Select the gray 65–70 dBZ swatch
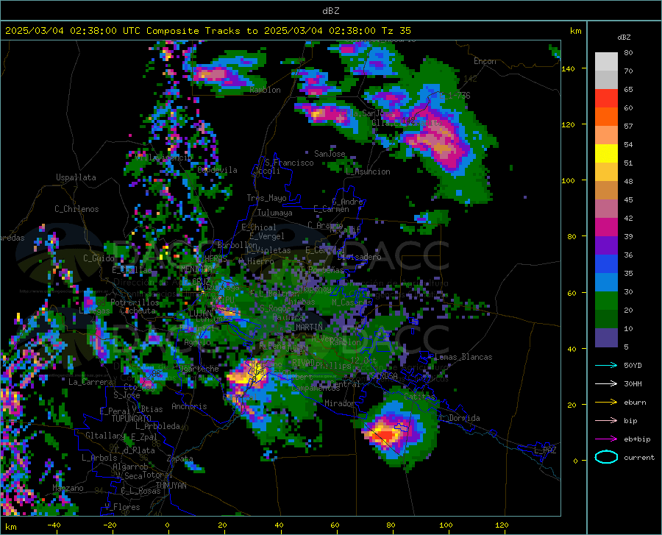The image size is (662, 535). point(606,79)
